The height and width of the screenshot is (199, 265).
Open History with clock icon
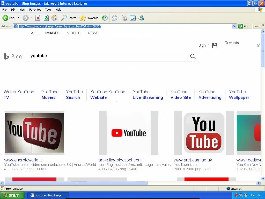105,18
